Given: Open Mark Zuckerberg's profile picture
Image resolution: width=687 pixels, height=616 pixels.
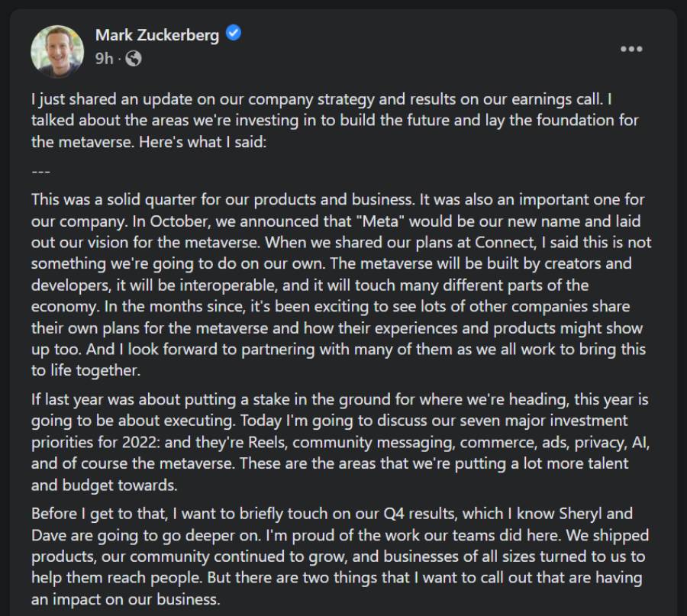Looking at the screenshot, I should click(57, 52).
